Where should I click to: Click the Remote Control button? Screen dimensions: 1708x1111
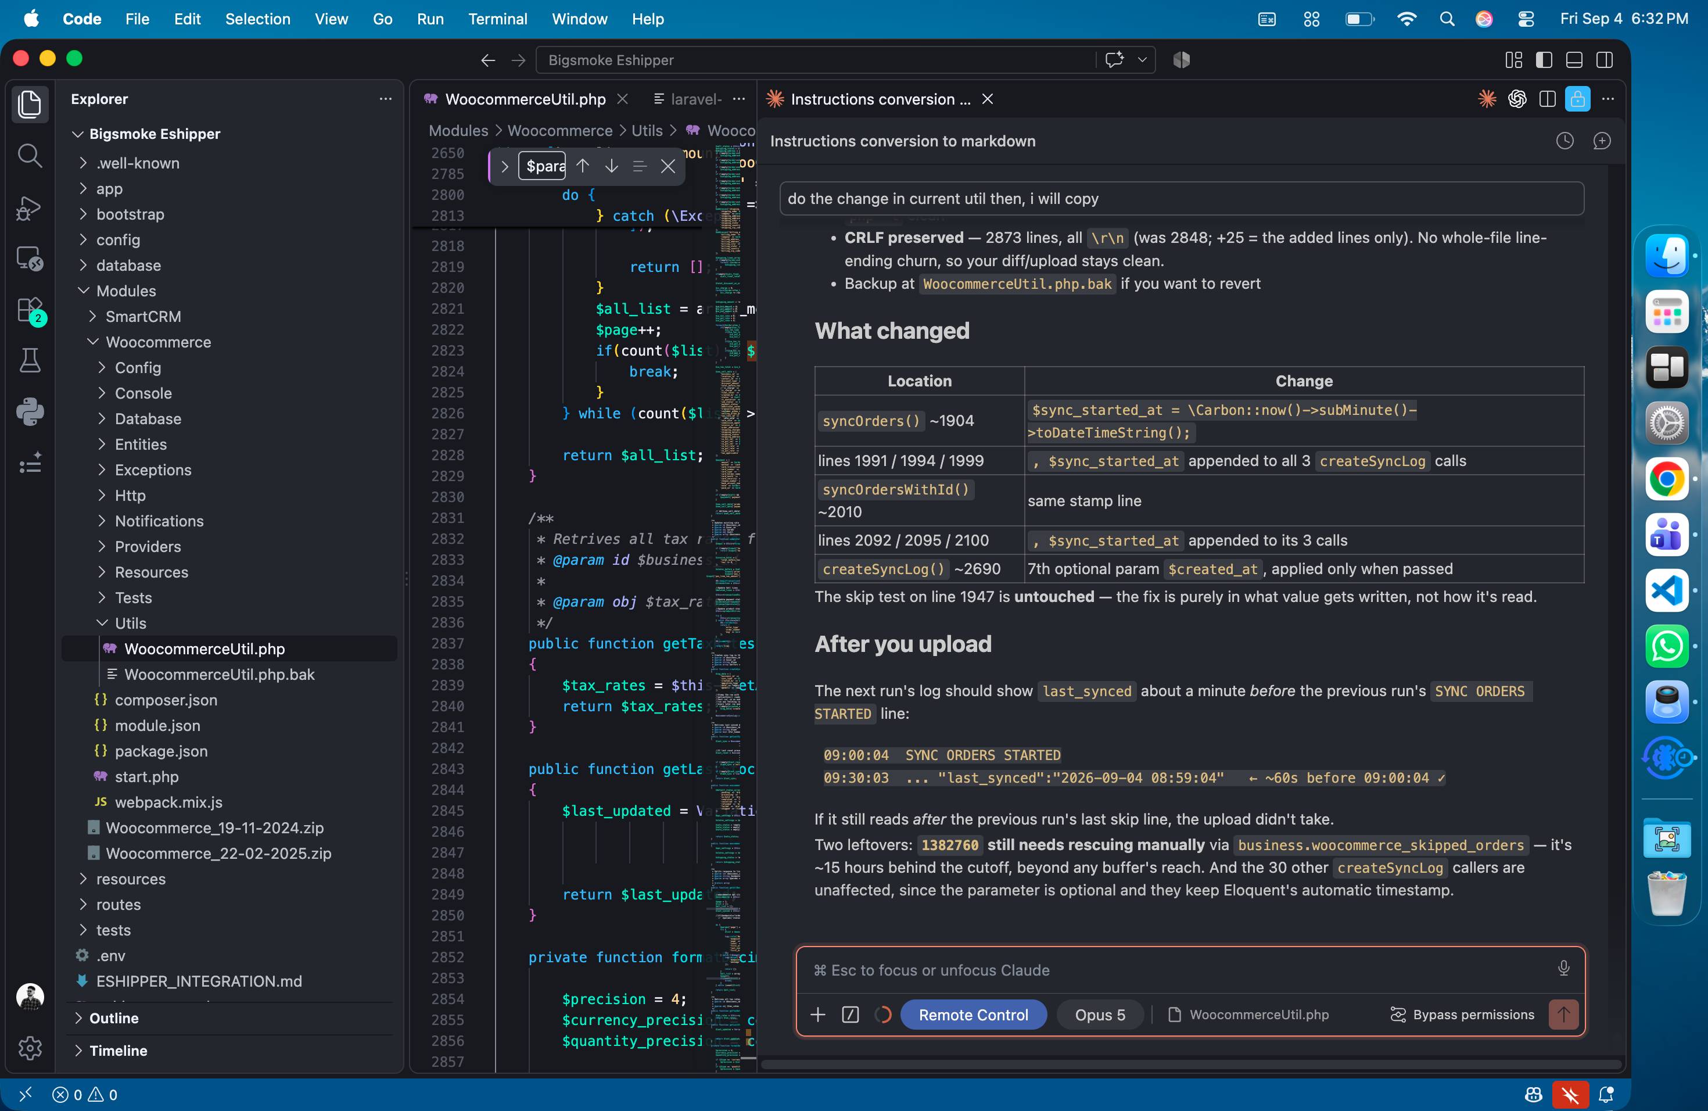[x=973, y=1014]
